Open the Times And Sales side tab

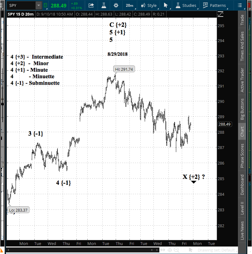[242, 46]
